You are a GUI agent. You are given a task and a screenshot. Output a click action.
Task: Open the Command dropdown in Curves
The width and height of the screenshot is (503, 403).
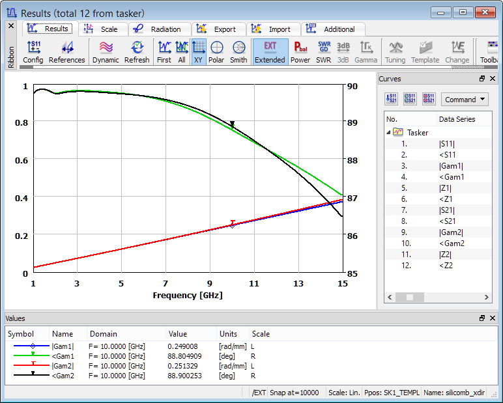point(465,100)
